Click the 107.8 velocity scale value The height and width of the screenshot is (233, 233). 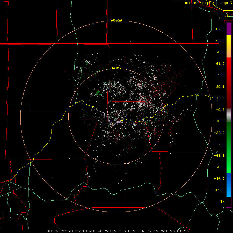(219, 29)
